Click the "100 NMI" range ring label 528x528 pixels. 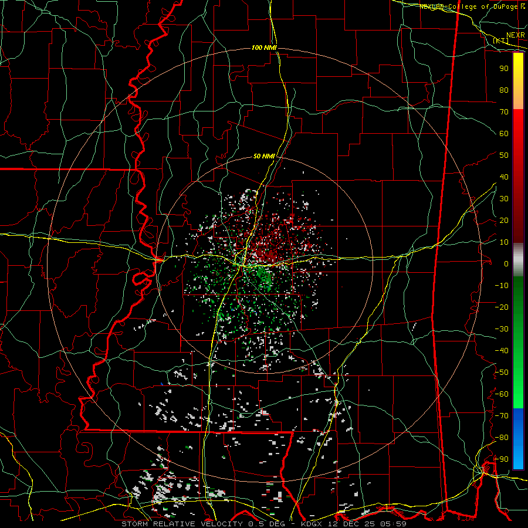coord(263,48)
